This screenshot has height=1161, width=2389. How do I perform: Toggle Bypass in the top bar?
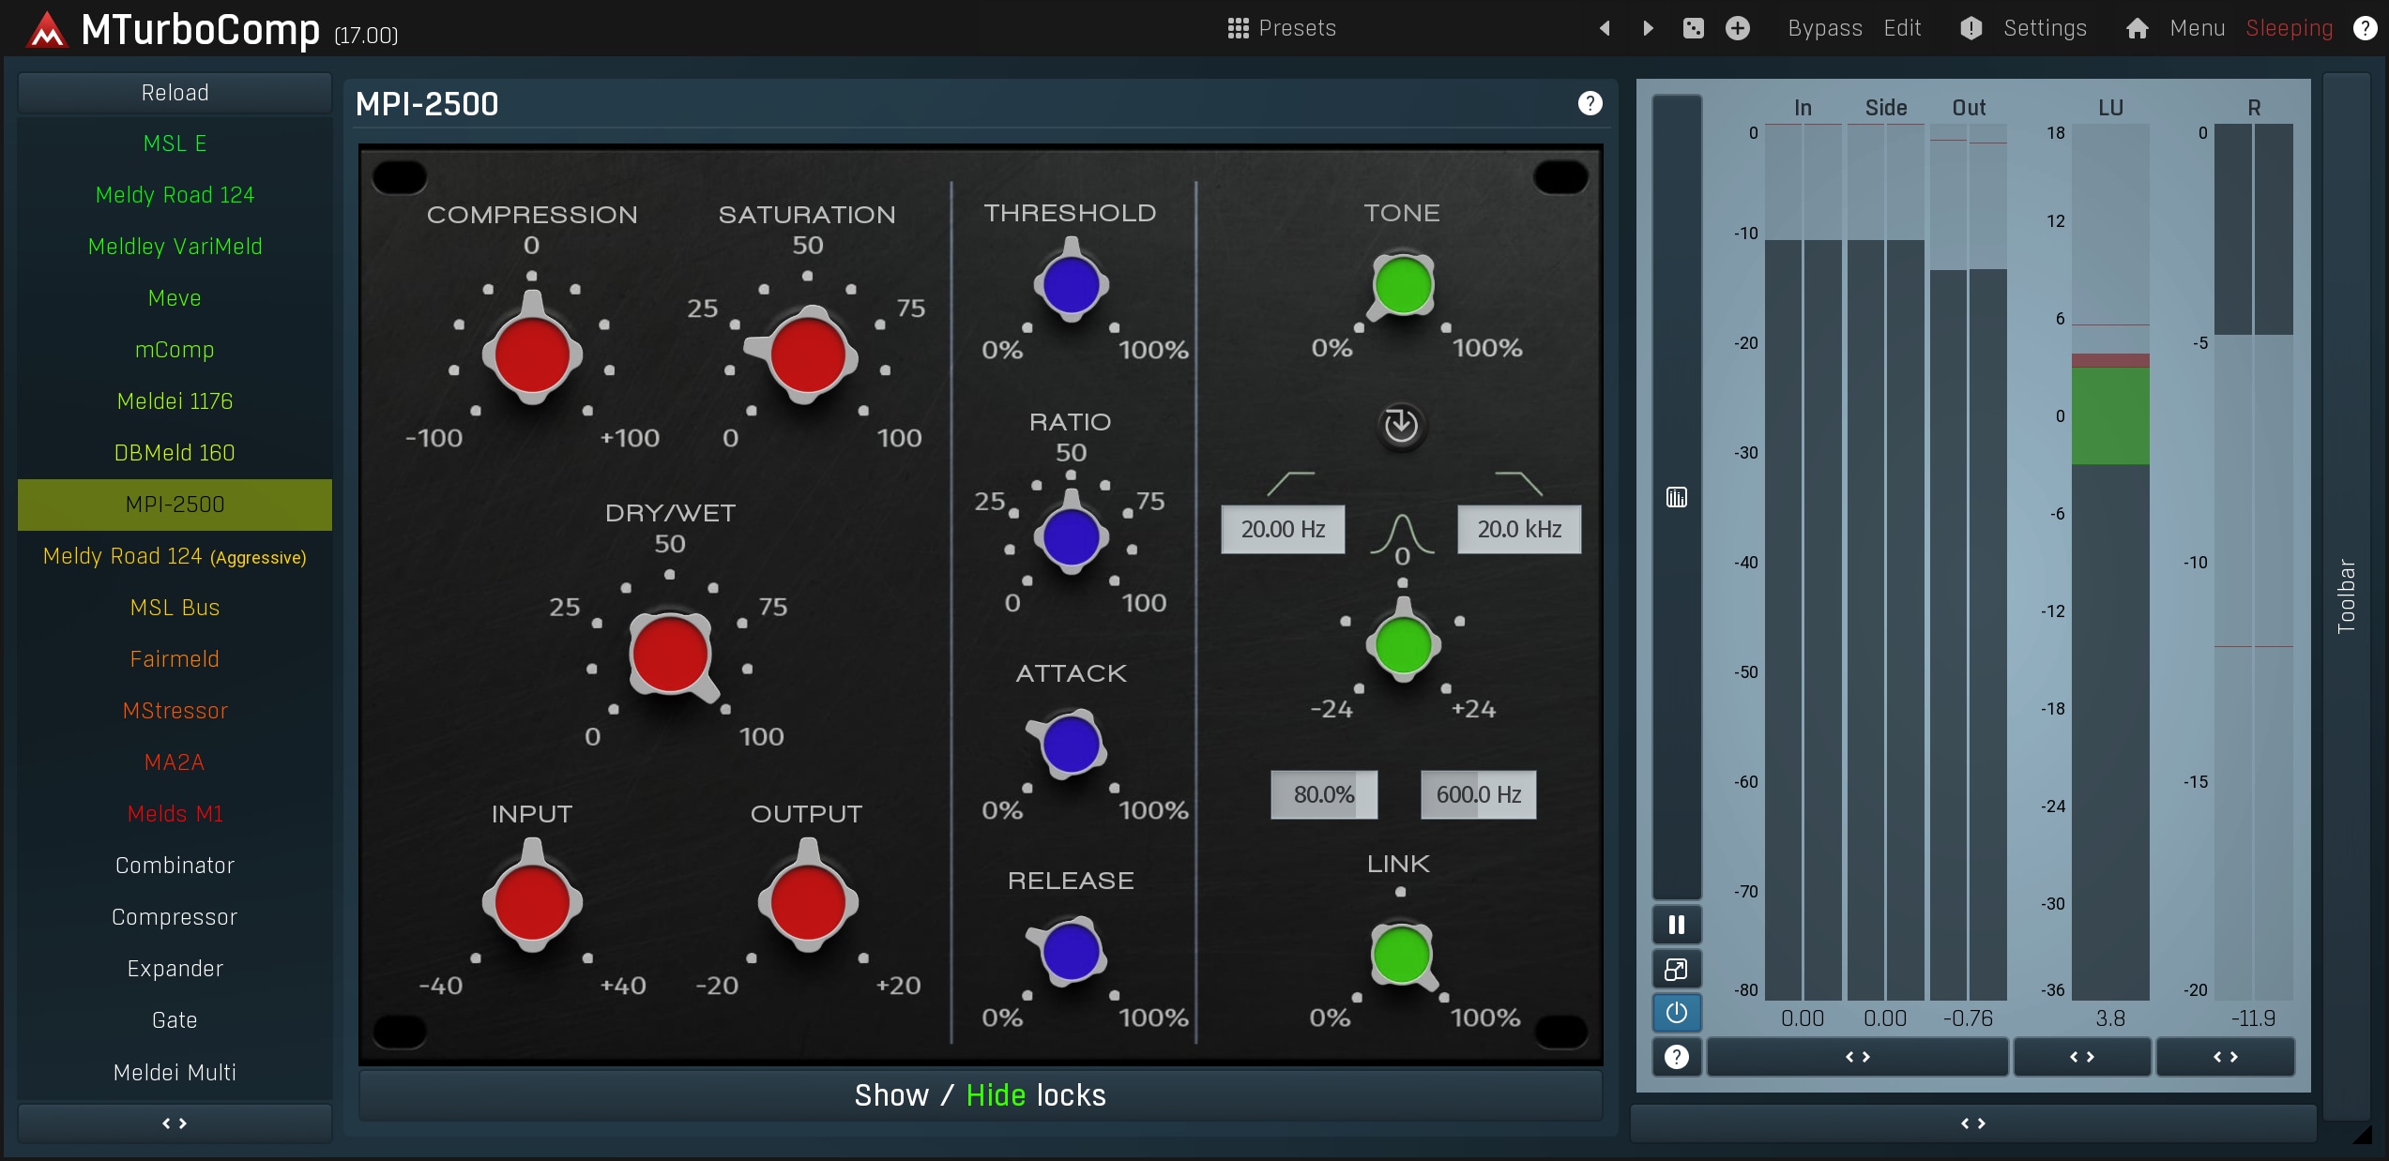1824,28
